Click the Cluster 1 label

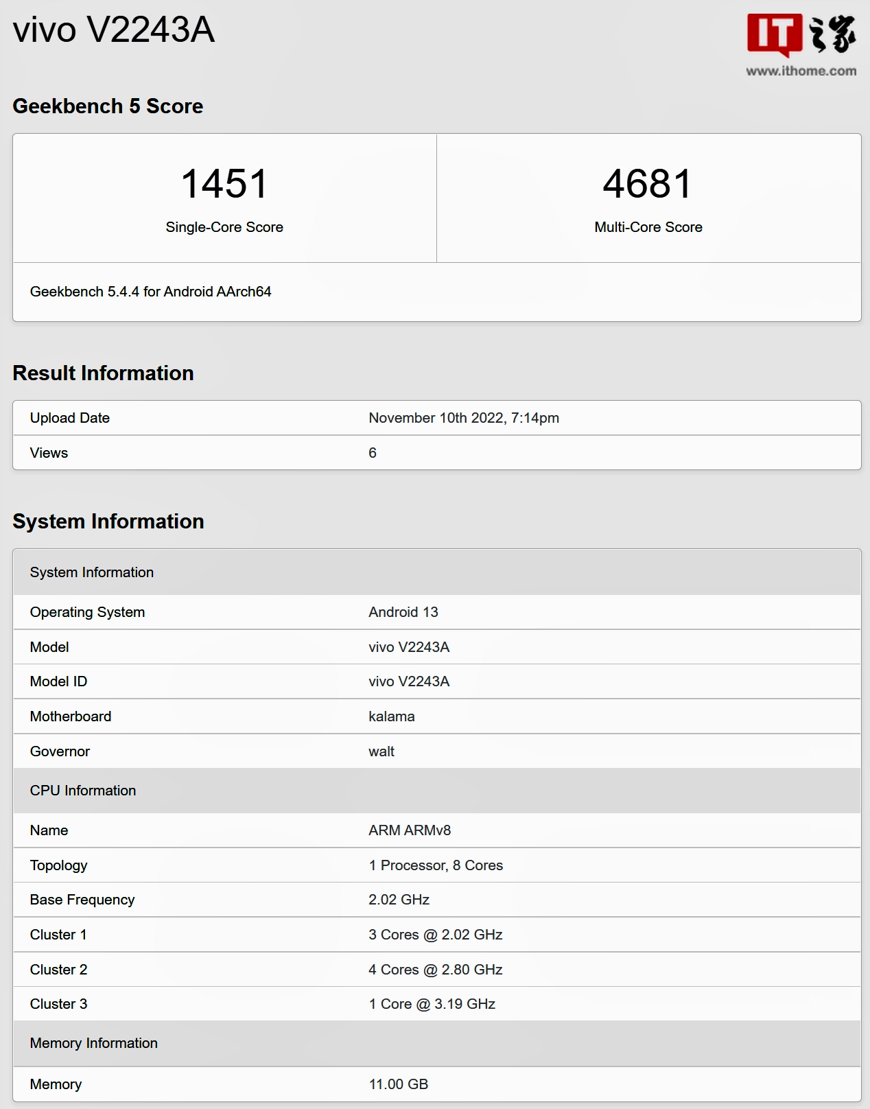pos(58,935)
